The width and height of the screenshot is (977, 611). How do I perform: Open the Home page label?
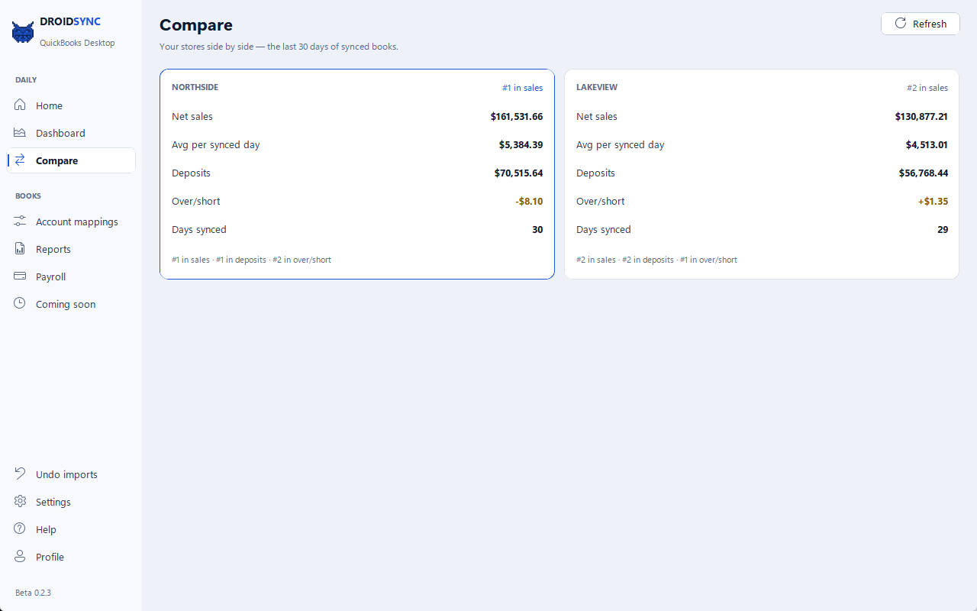click(49, 106)
